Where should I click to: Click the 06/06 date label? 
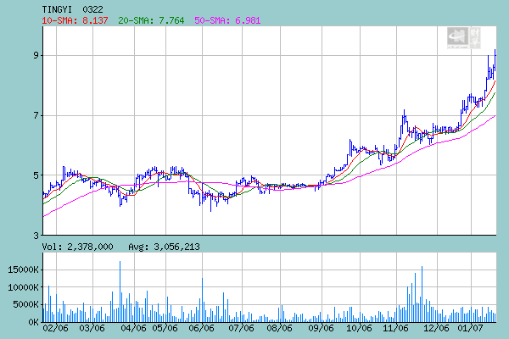(201, 328)
